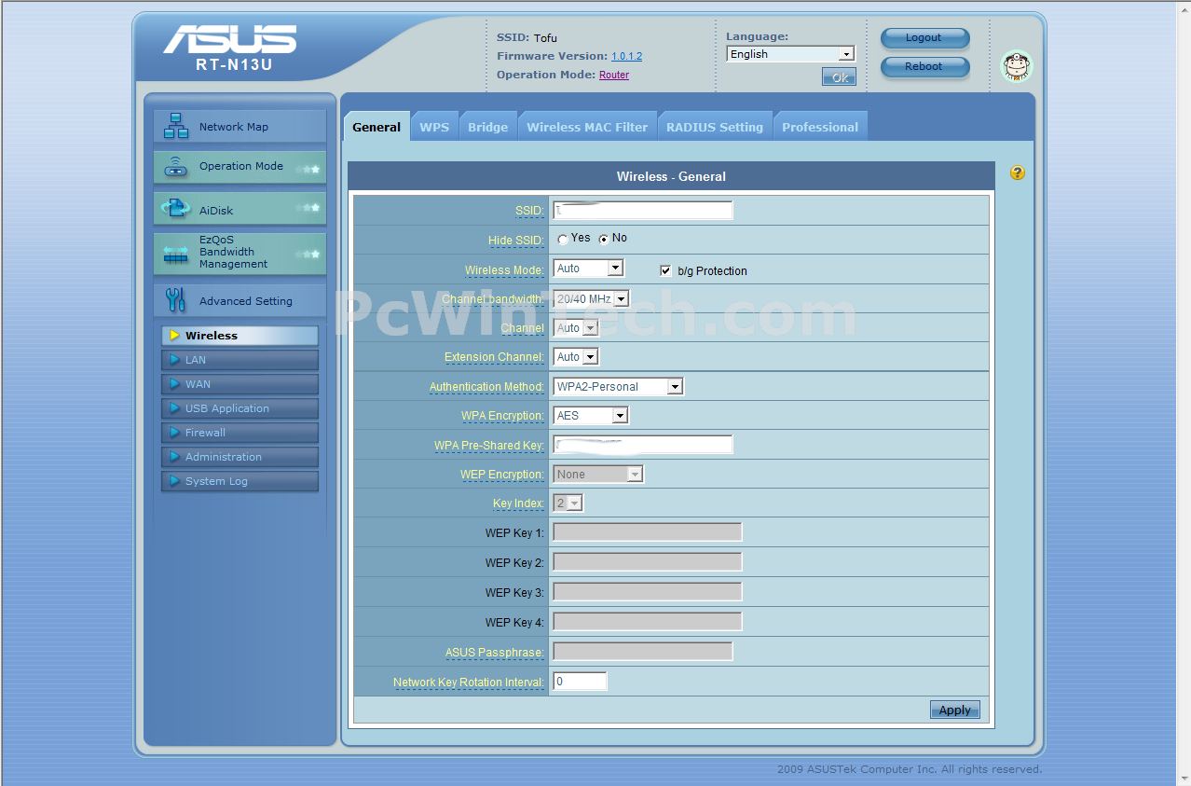Click the EzQoS Bandwidth Management icon
1191x786 pixels.
[x=175, y=253]
